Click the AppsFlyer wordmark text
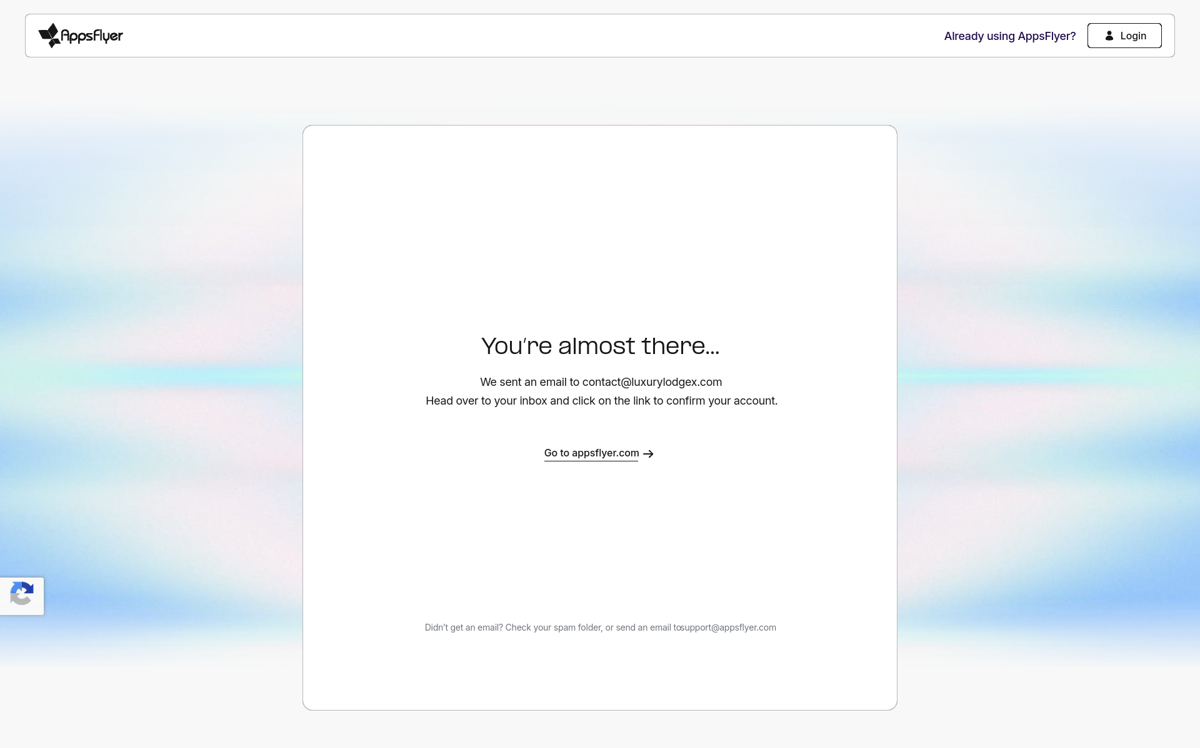This screenshot has width=1200, height=748. click(x=92, y=36)
